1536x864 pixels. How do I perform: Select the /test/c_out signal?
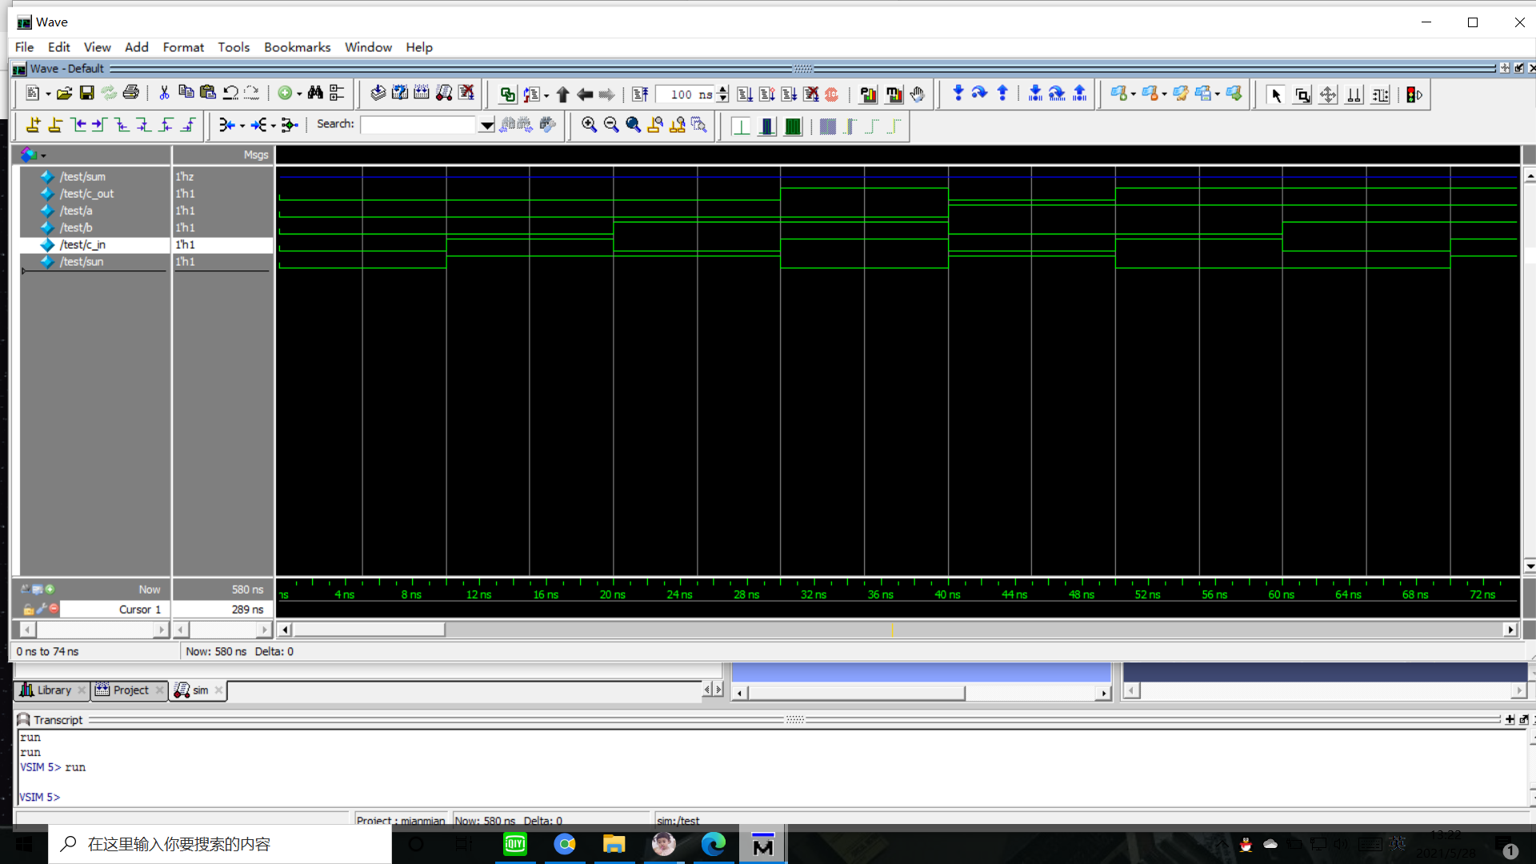point(86,194)
